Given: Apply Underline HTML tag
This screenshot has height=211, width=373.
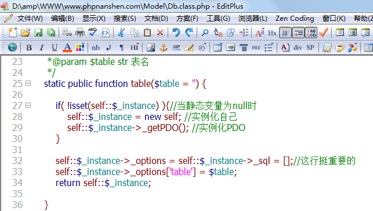Looking at the screenshot, I should coord(55,48).
